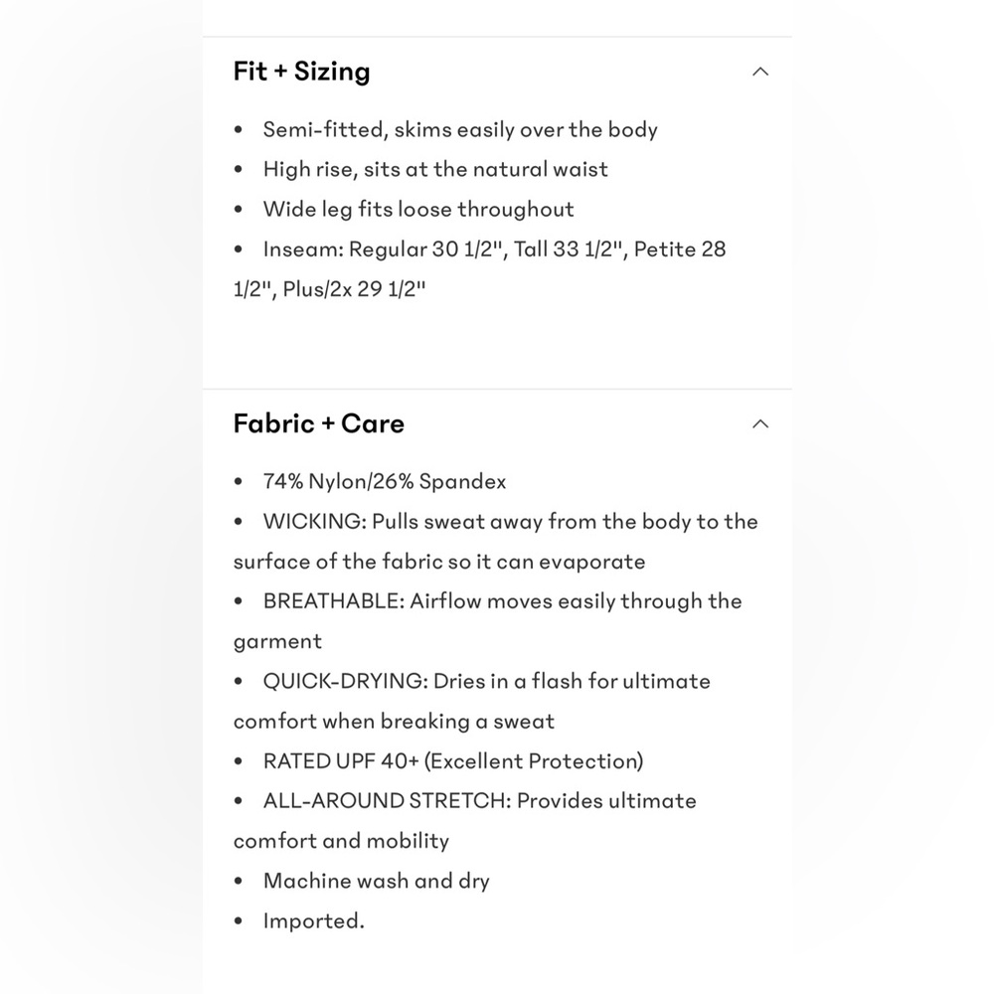This screenshot has width=994, height=994.
Task: Click the Fabric + Care heading
Action: [319, 423]
